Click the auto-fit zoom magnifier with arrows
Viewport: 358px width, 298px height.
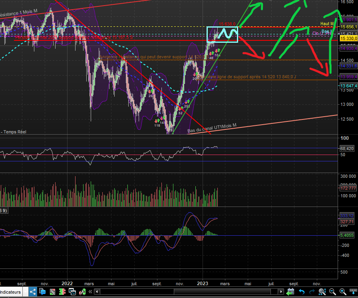(322, 292)
